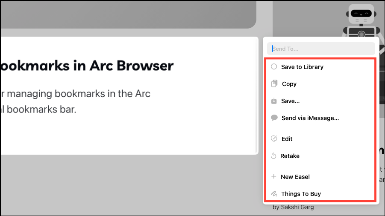Screen dimensions: 385x216
Task: Click the Things To Buy scribble icon
Action: [x=274, y=194]
